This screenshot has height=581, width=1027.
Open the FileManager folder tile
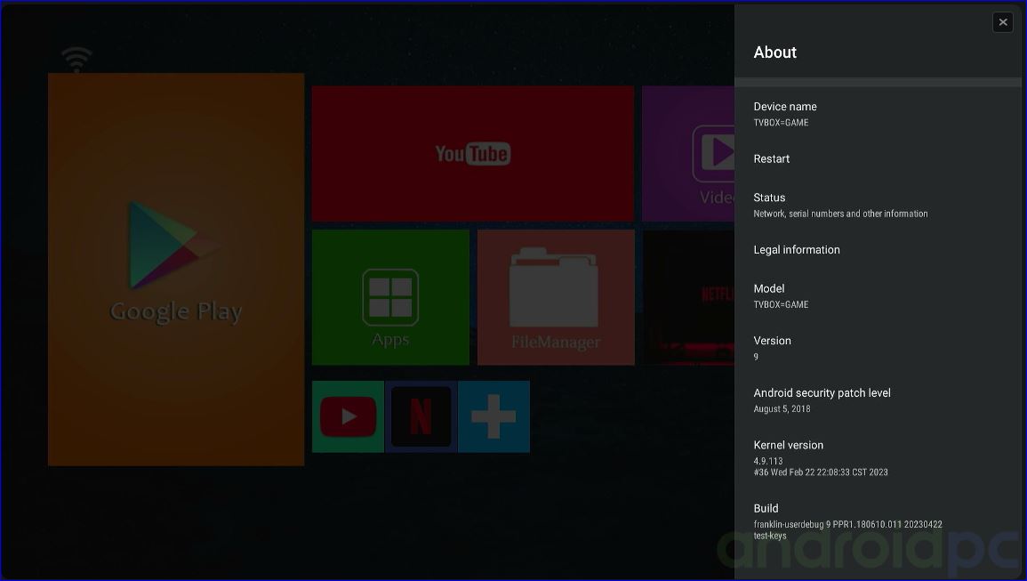556,297
